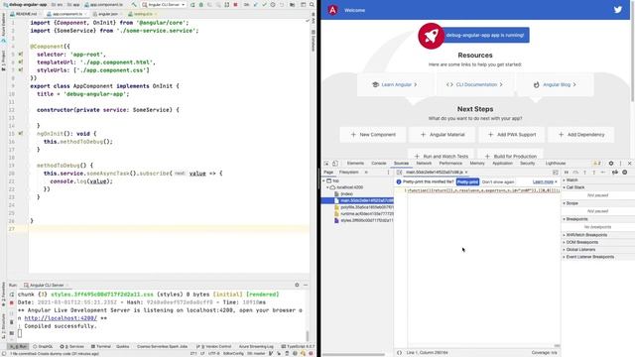The image size is (635, 357).
Task: Click the Twitter bird icon in the header
Action: tap(617, 10)
